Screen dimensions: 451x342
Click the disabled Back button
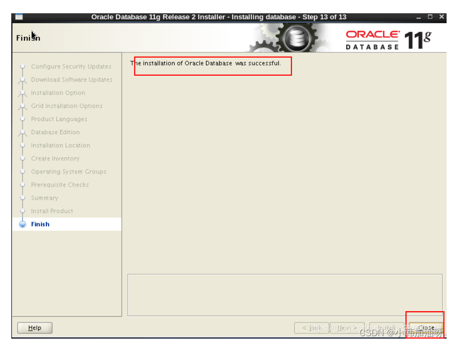[x=312, y=328]
